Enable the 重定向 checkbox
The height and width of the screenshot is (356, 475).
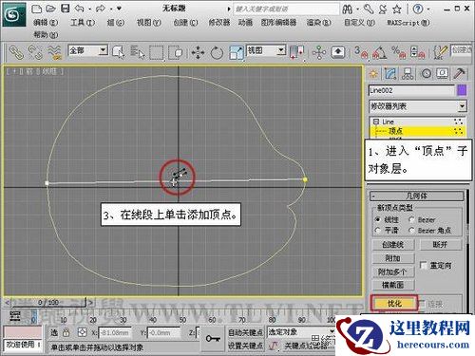tap(423, 265)
